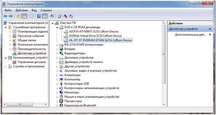Viewport: 216px width, 115px height.
Task: Click the Мониторы monitor icon
Action: pyautogui.click(x=61, y=92)
